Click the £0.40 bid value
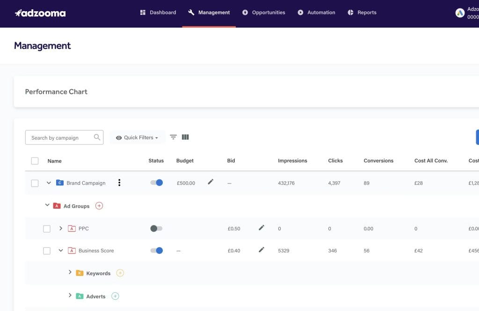 [234, 251]
